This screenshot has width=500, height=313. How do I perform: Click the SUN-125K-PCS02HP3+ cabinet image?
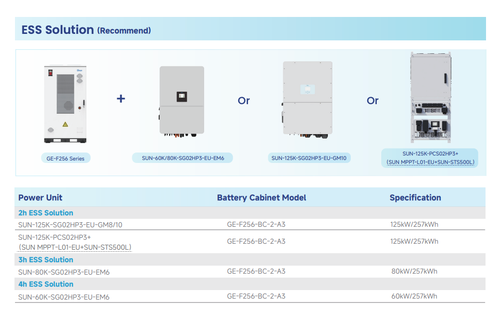pyautogui.click(x=431, y=97)
